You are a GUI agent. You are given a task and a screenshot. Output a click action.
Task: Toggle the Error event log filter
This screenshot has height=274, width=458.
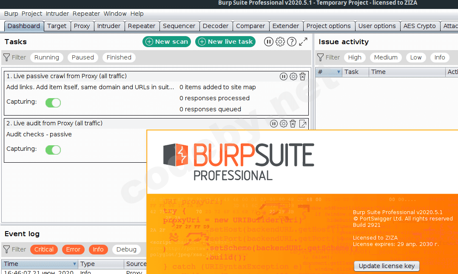tap(73, 249)
